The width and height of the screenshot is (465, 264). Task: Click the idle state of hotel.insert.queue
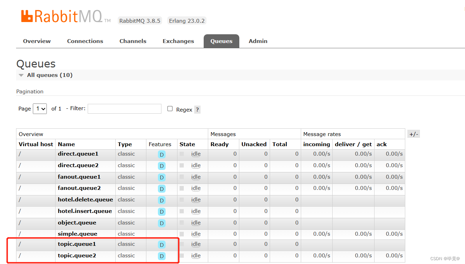[x=196, y=211]
